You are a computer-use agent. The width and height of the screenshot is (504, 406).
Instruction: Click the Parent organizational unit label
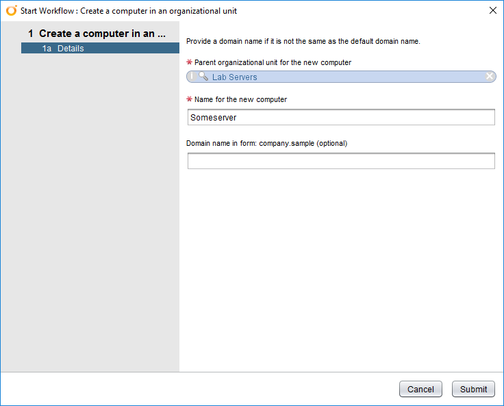tap(273, 62)
